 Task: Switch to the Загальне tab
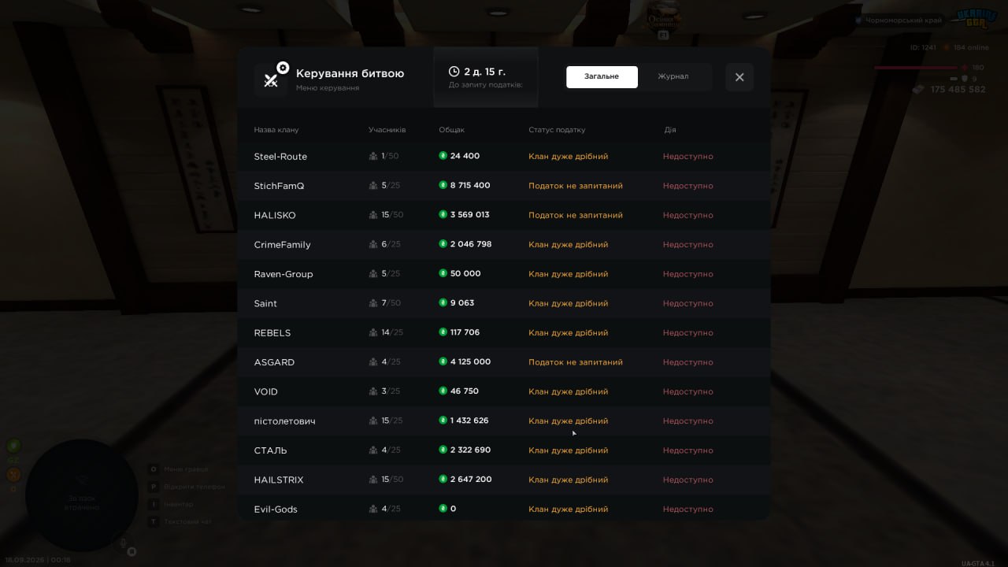(x=602, y=77)
